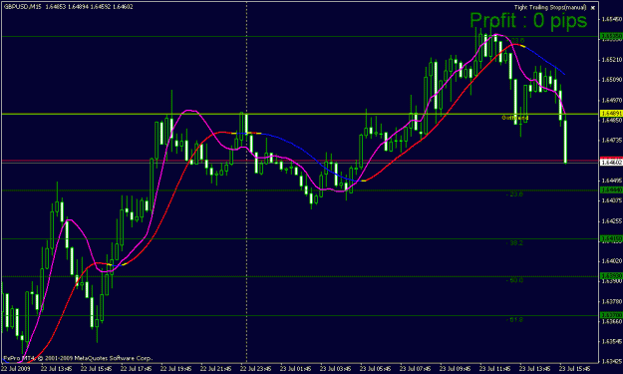Click the Tight Trailing Stops(manual) label

pos(550,7)
